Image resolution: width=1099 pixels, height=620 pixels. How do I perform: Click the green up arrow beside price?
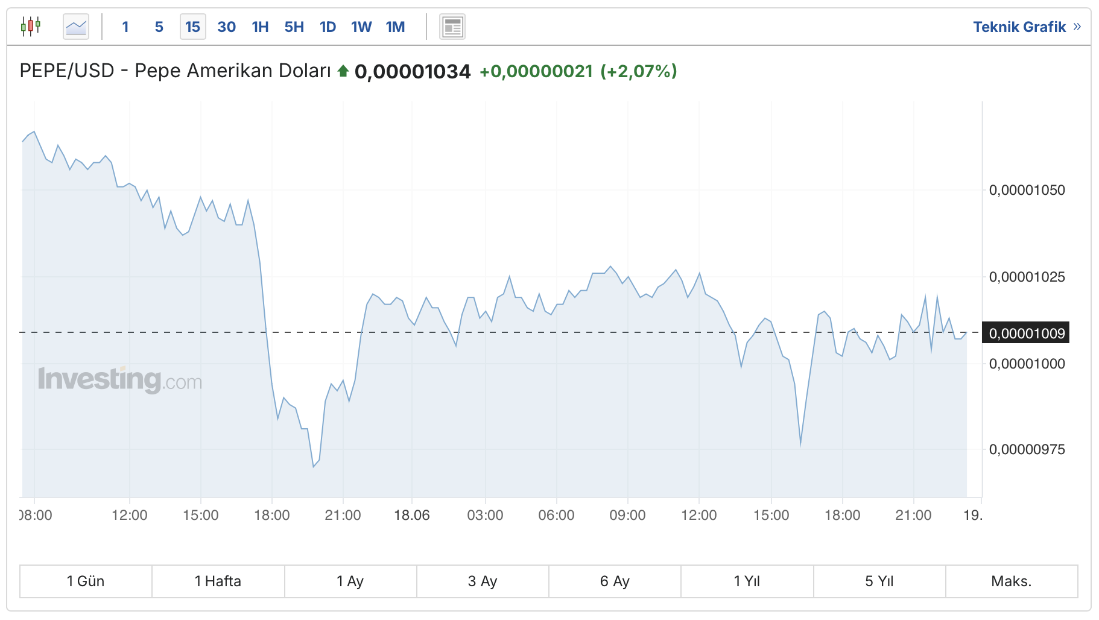pyautogui.click(x=343, y=71)
